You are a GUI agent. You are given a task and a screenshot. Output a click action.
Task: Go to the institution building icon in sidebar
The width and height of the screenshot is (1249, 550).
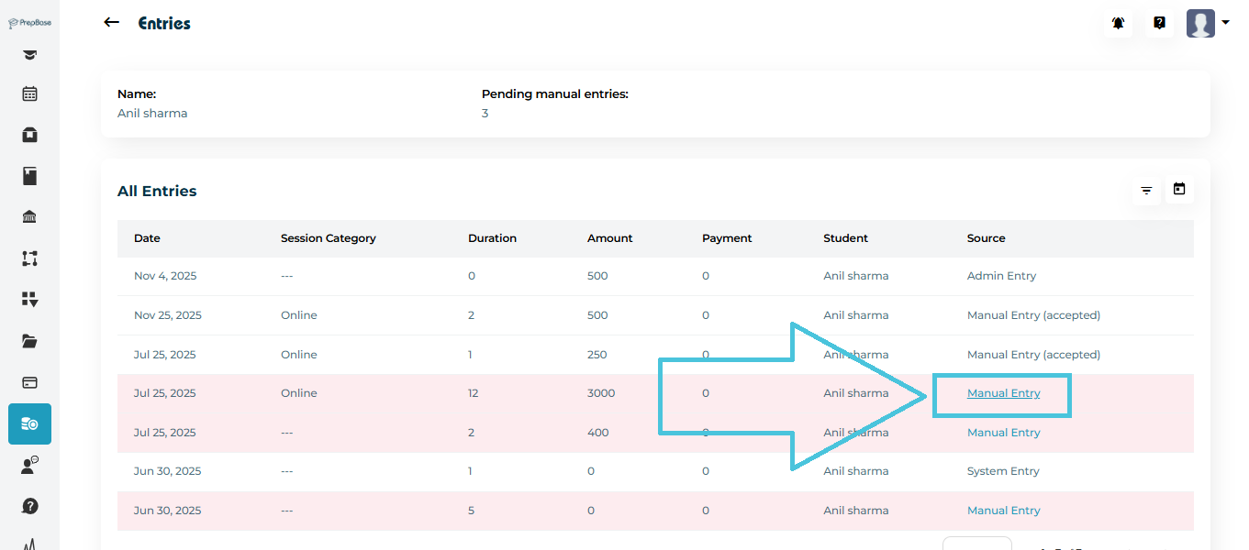coord(29,217)
